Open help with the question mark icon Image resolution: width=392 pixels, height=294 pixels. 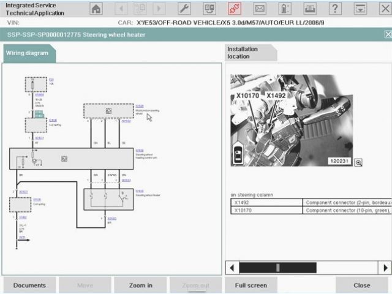335,9
